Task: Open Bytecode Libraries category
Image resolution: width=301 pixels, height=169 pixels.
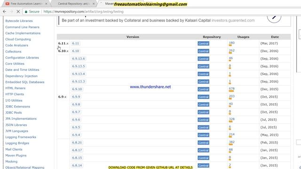Action: tap(19, 21)
